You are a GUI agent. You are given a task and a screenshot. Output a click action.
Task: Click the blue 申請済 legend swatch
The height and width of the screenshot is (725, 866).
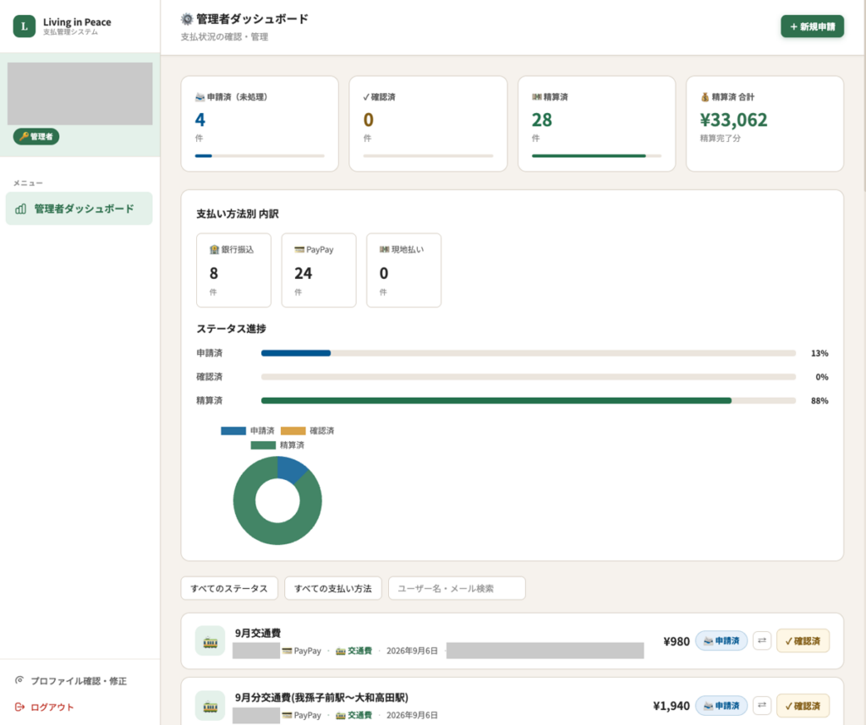coord(233,430)
